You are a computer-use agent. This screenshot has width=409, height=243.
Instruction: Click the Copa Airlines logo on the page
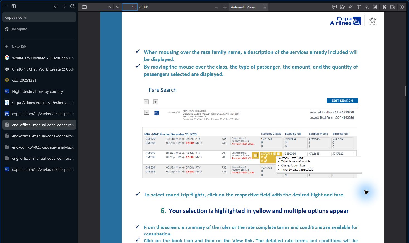345,21
